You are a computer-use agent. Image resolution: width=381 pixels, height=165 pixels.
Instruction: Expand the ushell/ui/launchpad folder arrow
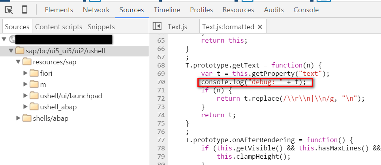(x=26, y=96)
